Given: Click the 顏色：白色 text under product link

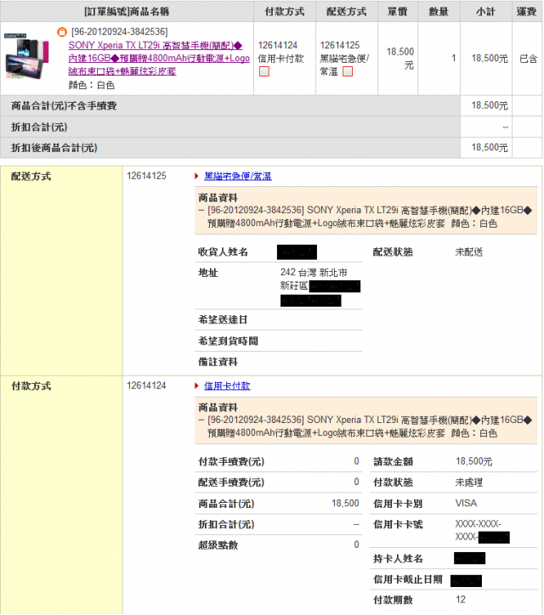Looking at the screenshot, I should (x=92, y=85).
